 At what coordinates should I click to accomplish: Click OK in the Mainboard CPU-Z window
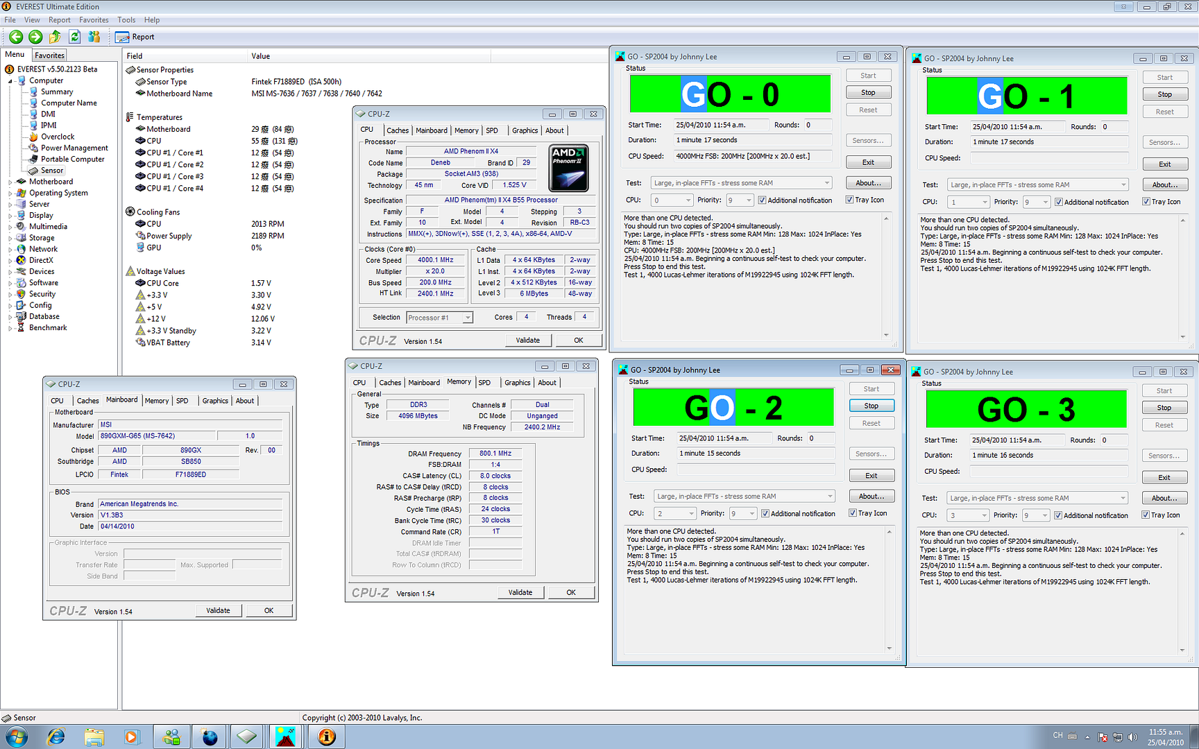(x=269, y=610)
